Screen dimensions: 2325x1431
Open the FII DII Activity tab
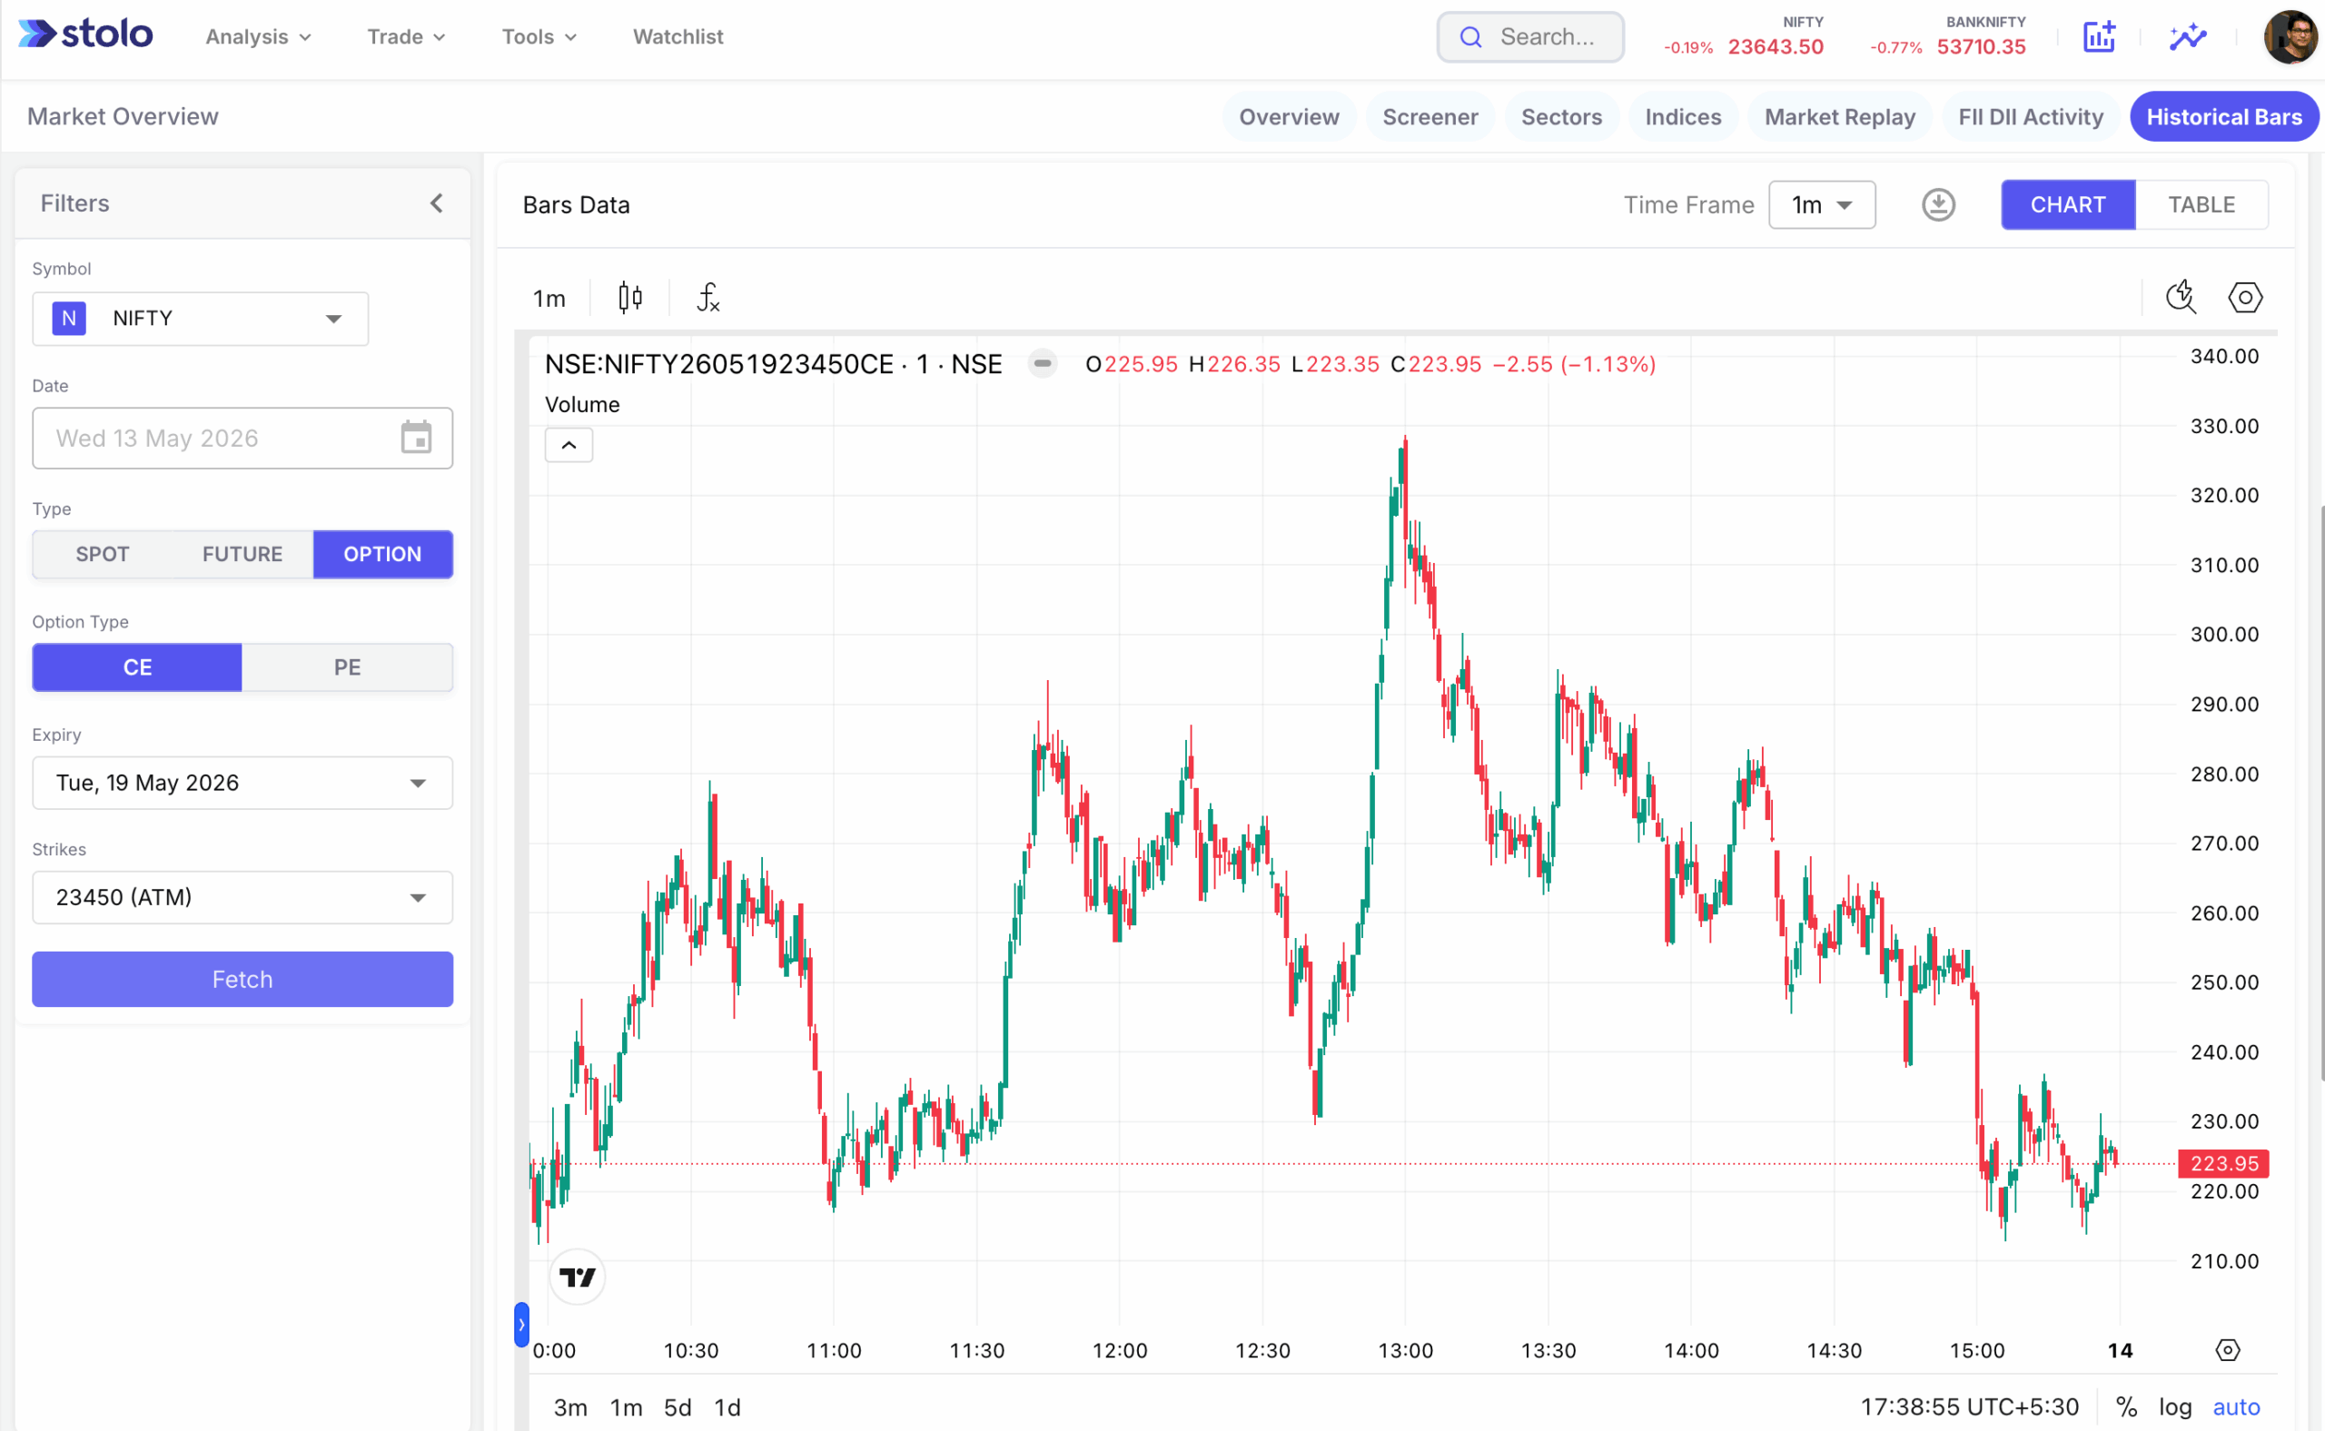click(x=2030, y=116)
